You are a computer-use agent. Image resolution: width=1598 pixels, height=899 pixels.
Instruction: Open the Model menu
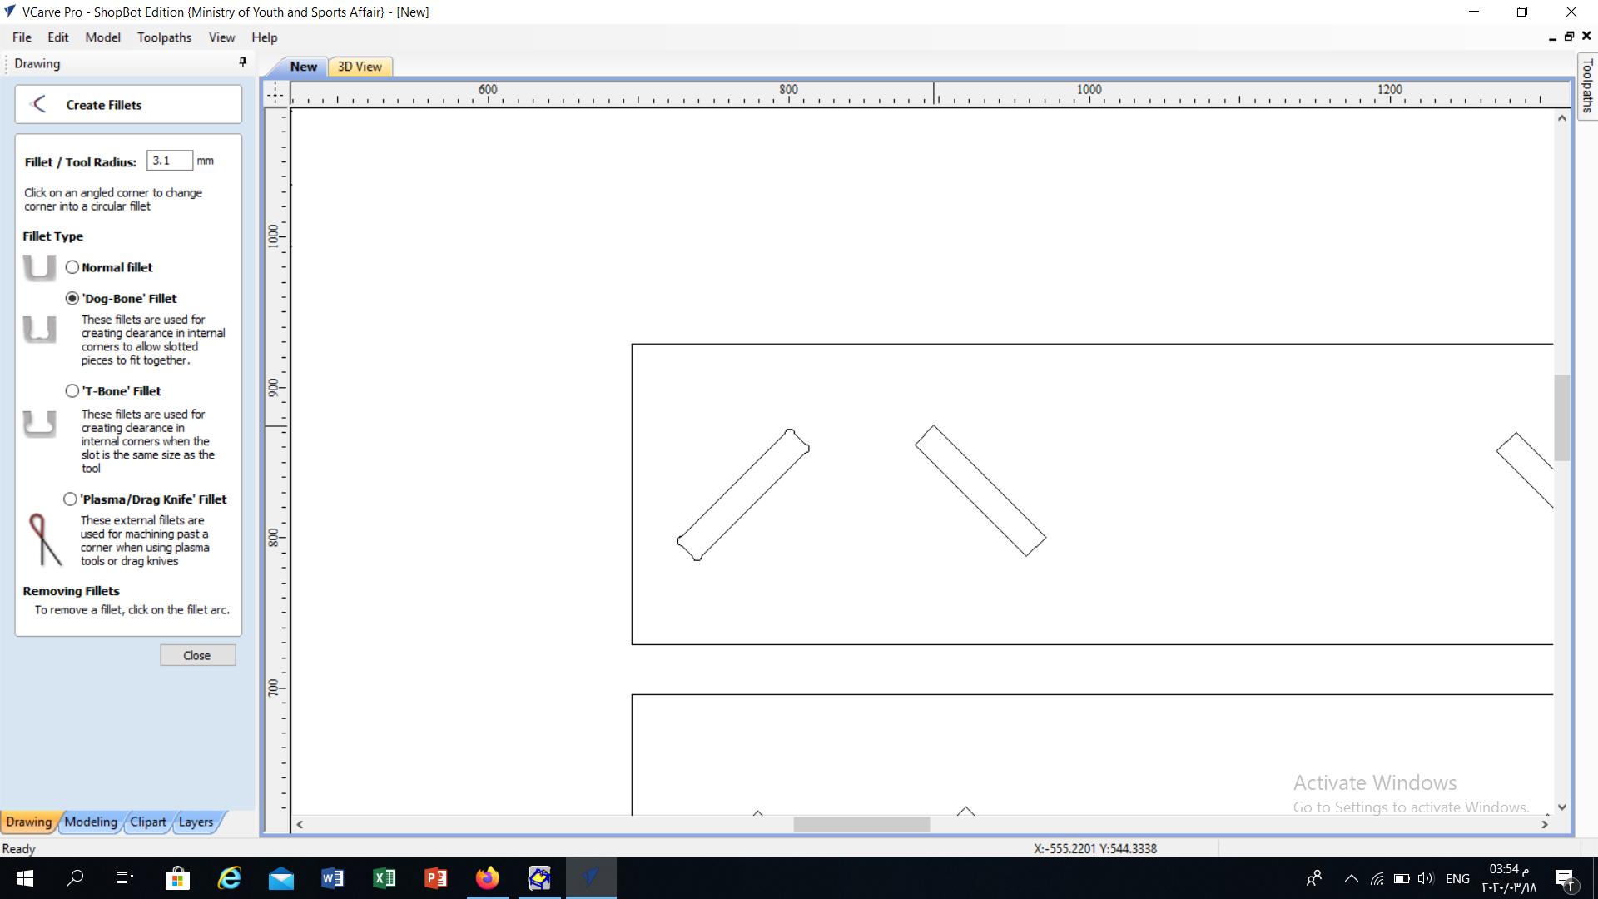click(102, 37)
